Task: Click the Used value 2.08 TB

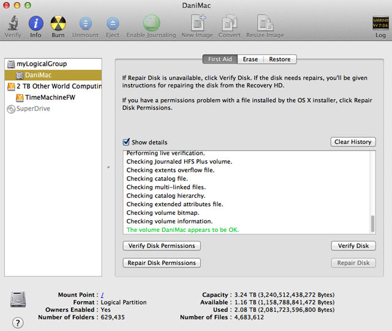Action: tap(284, 310)
